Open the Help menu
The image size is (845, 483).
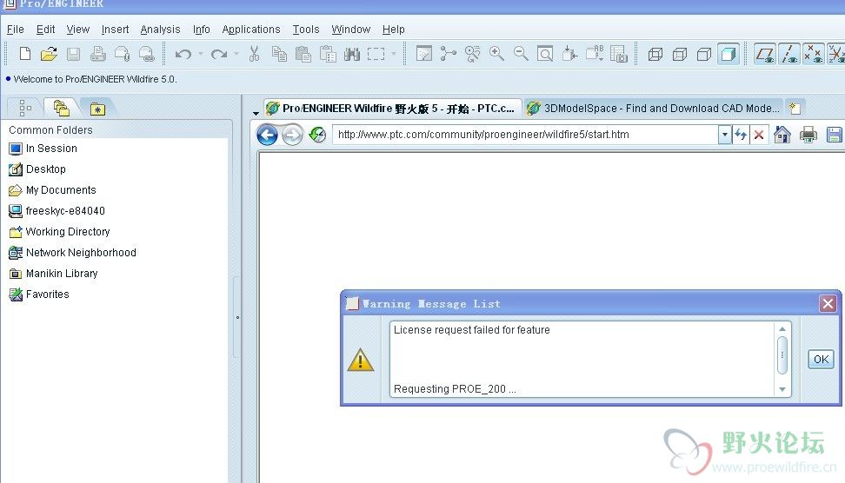pos(394,29)
